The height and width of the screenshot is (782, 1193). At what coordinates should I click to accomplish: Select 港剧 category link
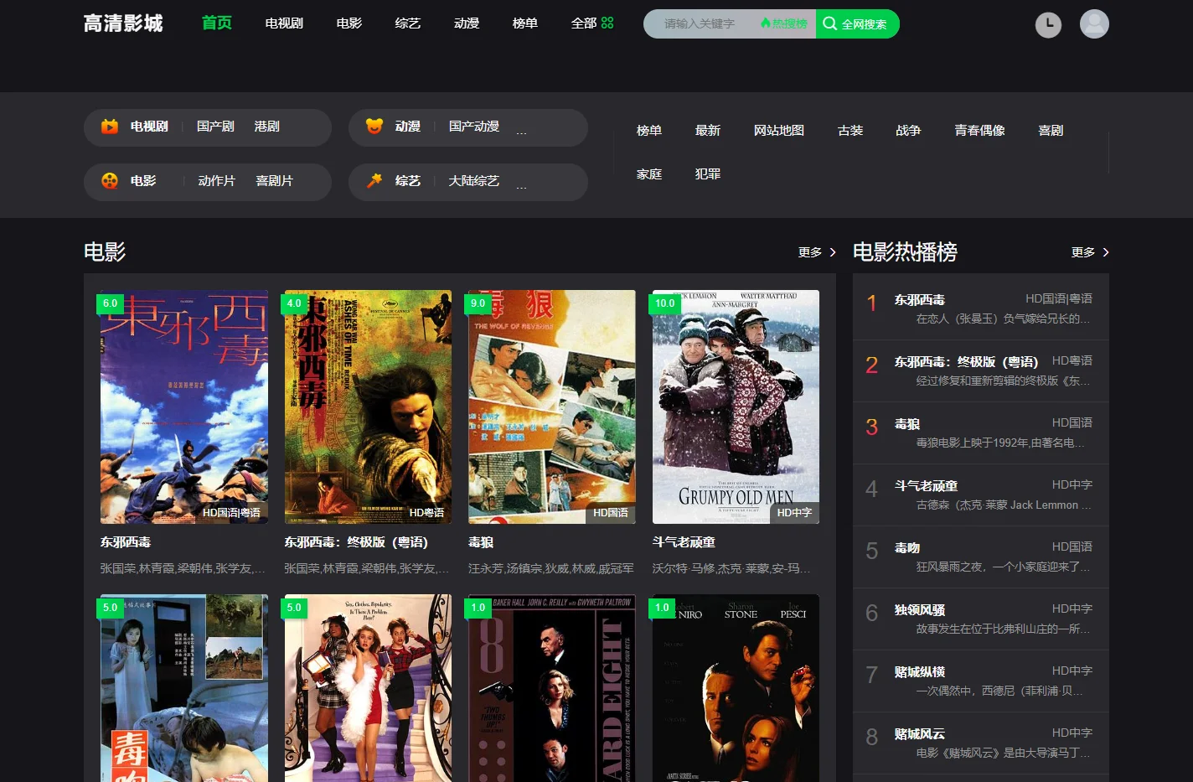point(266,127)
